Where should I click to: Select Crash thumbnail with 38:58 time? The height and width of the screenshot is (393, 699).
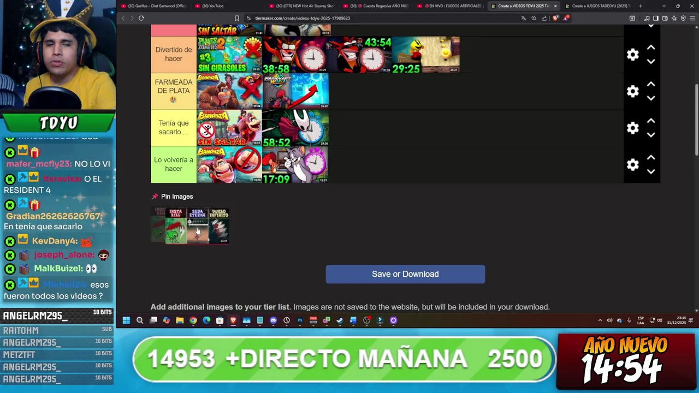(295, 55)
